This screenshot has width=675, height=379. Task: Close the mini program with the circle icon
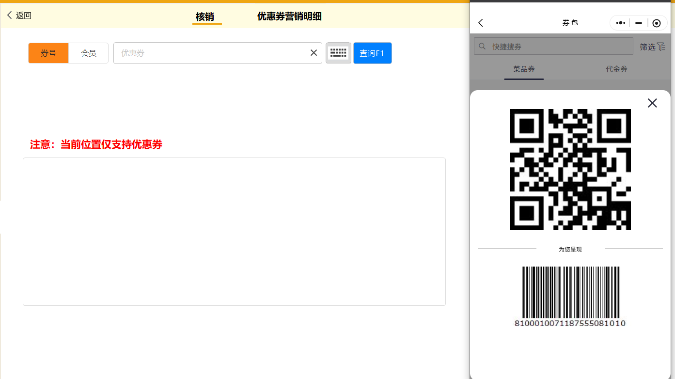(x=657, y=23)
